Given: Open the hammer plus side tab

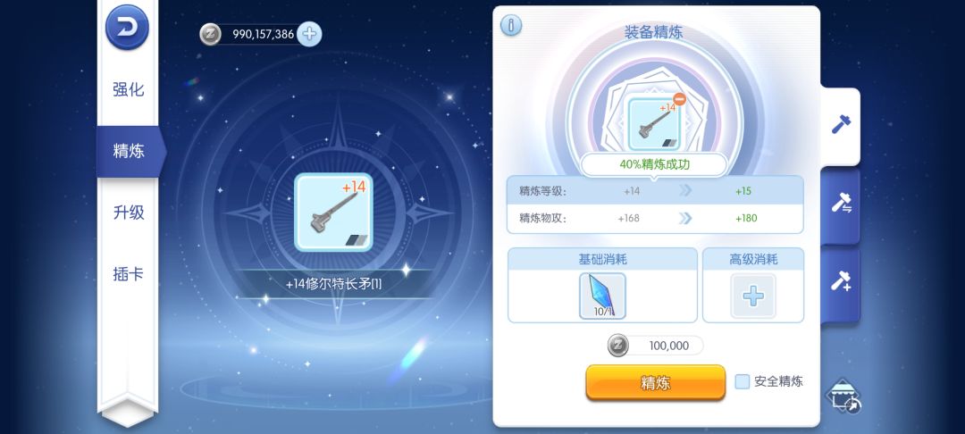Looking at the screenshot, I should point(841,282).
